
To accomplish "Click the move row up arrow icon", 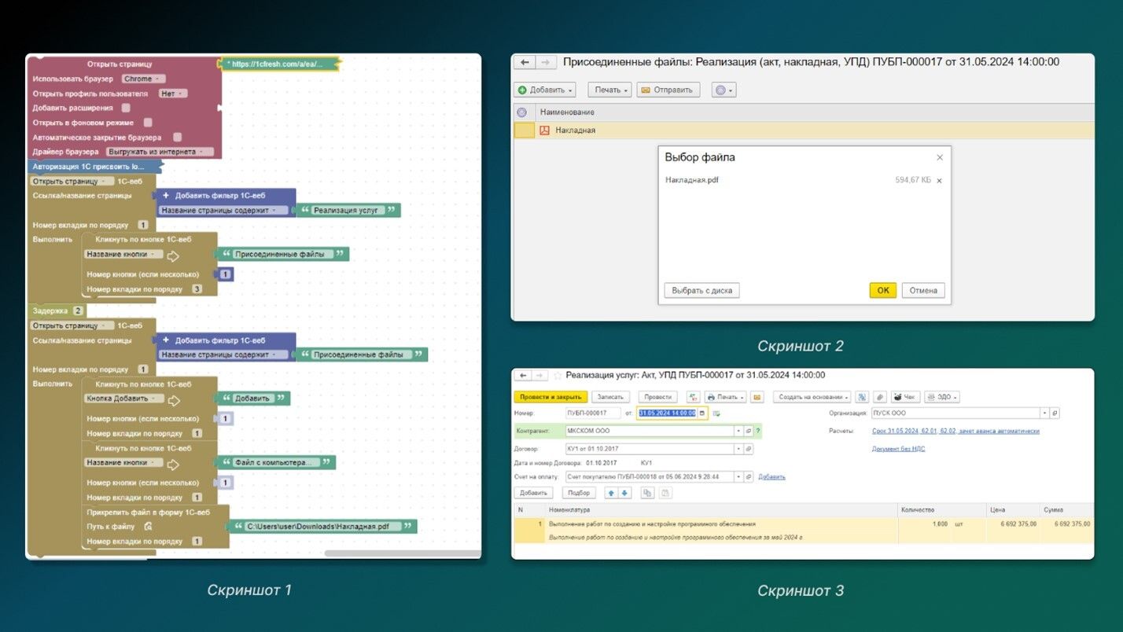I will tap(612, 493).
